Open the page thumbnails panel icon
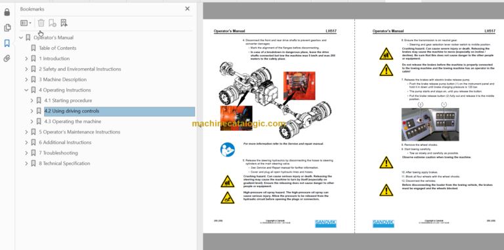 (x=7, y=28)
